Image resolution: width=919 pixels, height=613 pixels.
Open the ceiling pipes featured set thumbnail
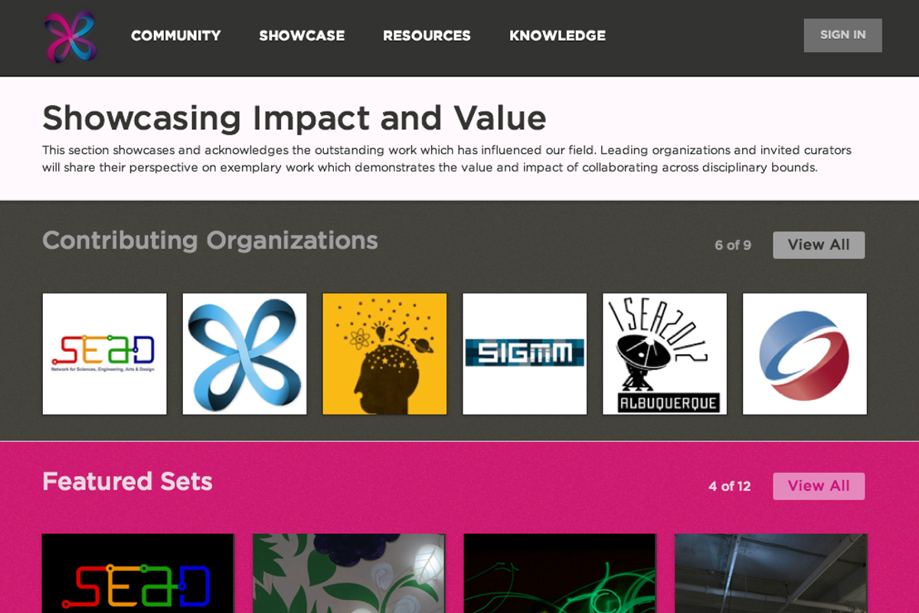click(x=771, y=573)
